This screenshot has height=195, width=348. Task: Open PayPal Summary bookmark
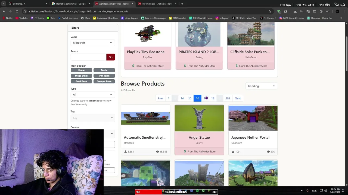click(68, 18)
